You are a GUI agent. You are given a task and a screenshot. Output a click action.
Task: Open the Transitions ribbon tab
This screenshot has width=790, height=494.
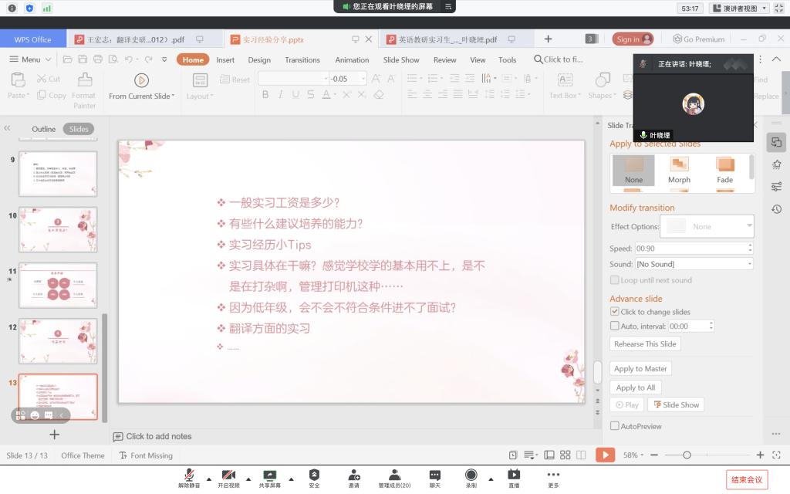pos(302,59)
